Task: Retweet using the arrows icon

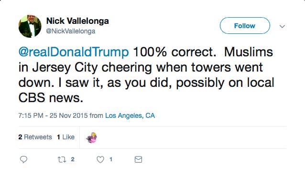Action: [62, 159]
